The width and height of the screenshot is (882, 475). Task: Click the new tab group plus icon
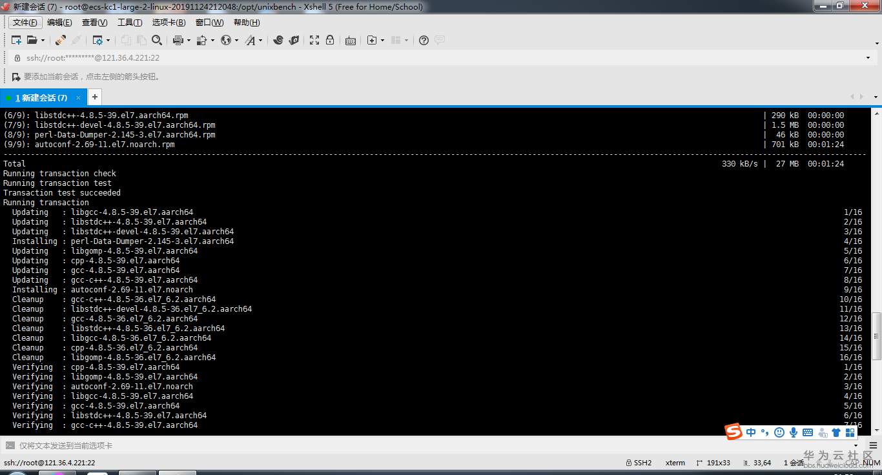[371, 40]
